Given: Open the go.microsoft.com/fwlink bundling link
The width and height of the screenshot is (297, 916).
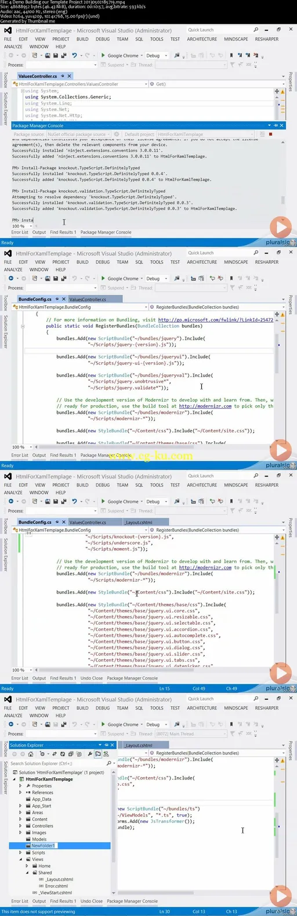Looking at the screenshot, I should click(x=215, y=320).
